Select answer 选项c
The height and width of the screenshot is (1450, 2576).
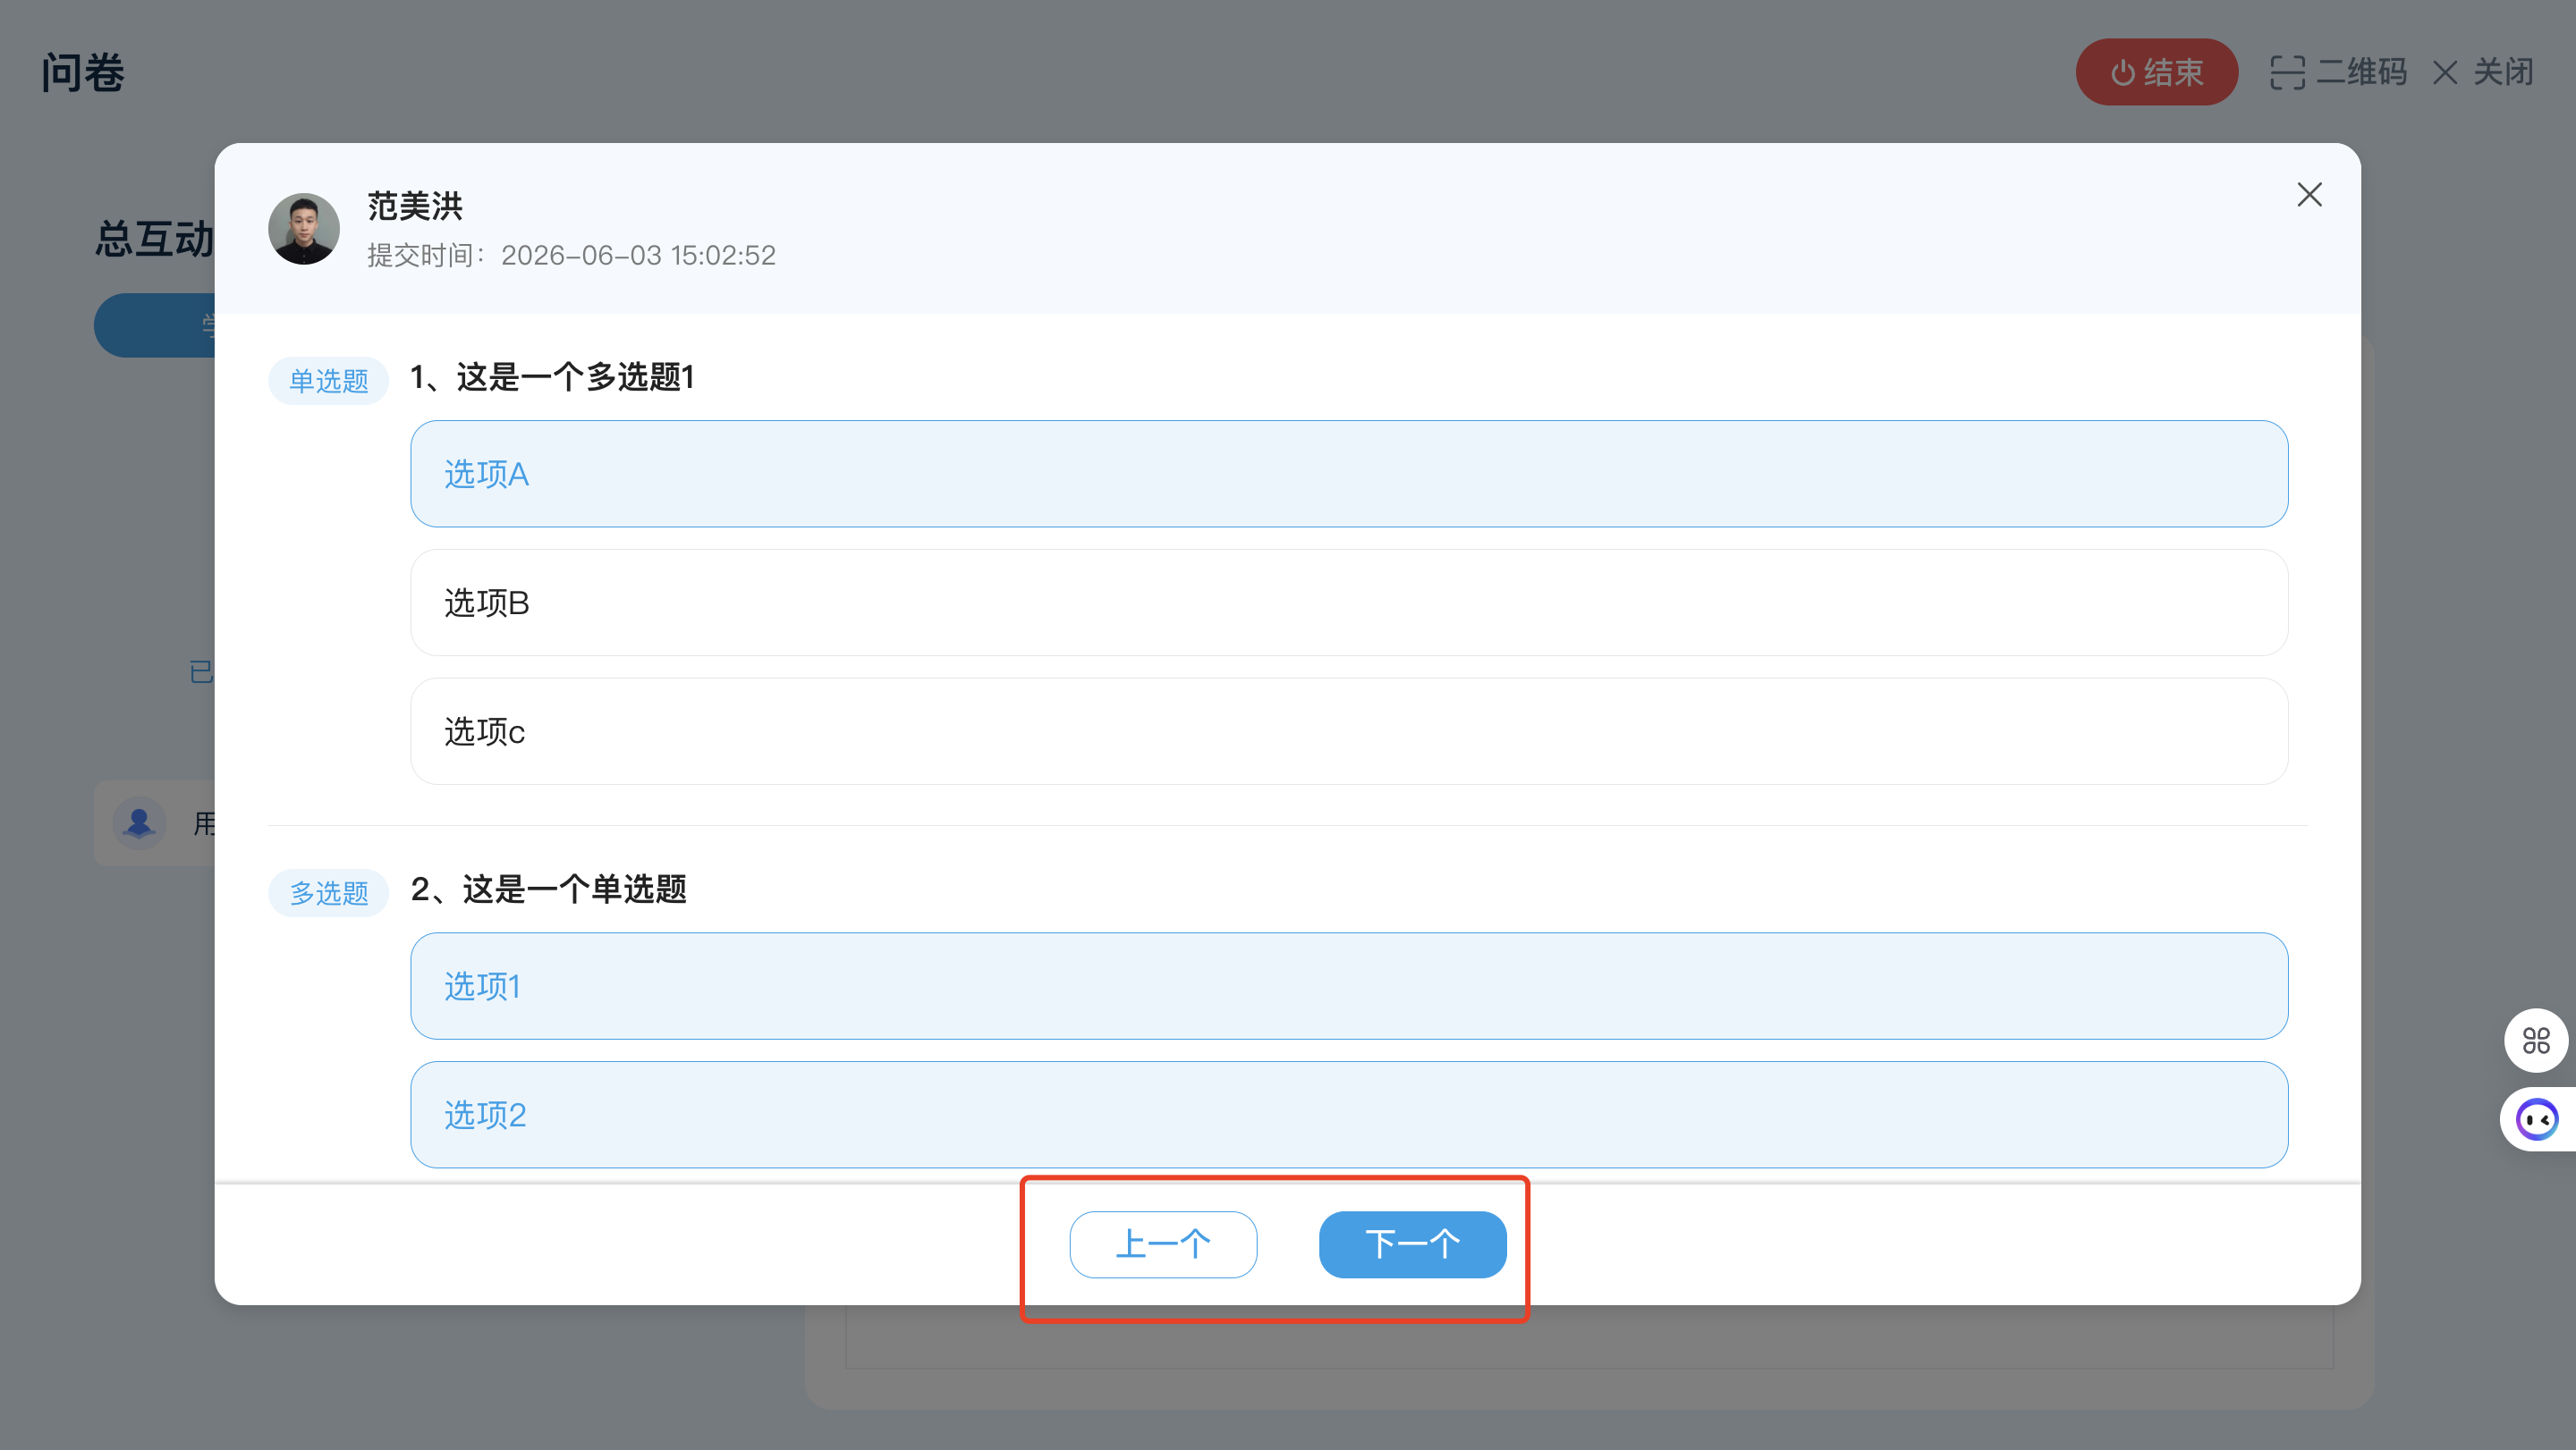coord(1349,731)
